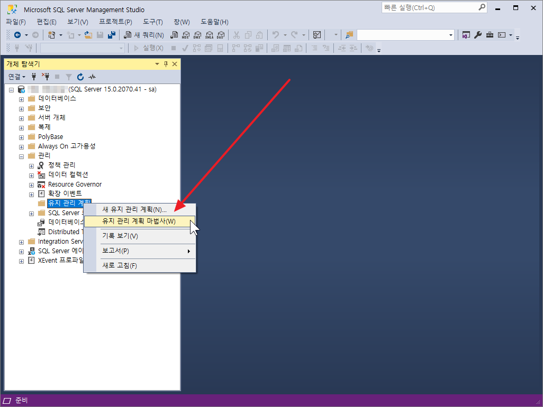
Task: Toggle the Object Explorer auto-hide pin
Action: [166, 64]
